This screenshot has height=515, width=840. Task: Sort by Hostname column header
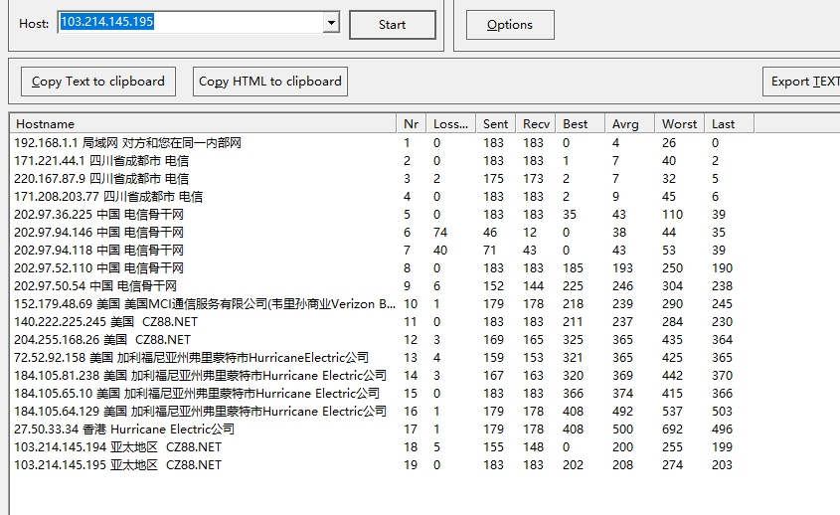(x=203, y=124)
